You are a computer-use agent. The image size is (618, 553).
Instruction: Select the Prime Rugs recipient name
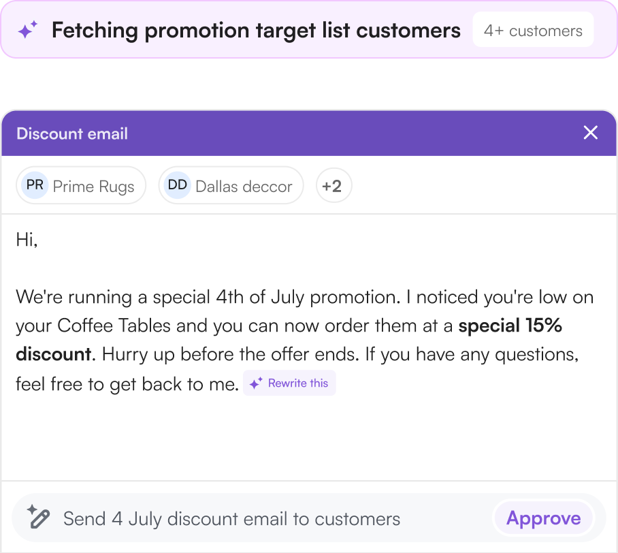pyautogui.click(x=93, y=186)
